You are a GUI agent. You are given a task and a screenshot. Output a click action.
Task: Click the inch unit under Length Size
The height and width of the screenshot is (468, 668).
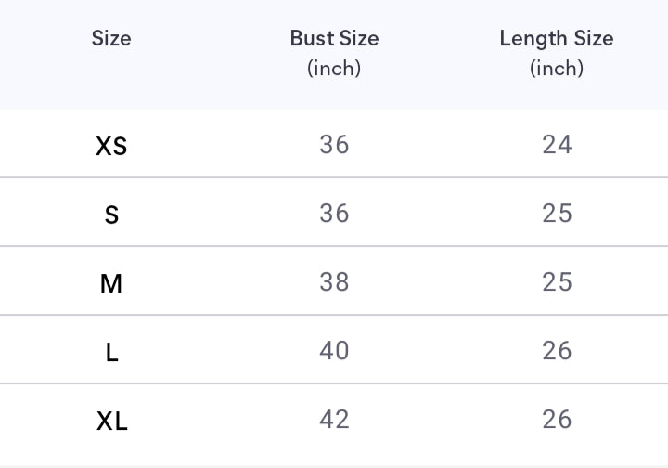[557, 69]
